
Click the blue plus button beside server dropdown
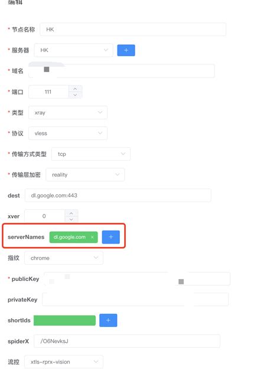point(126,50)
